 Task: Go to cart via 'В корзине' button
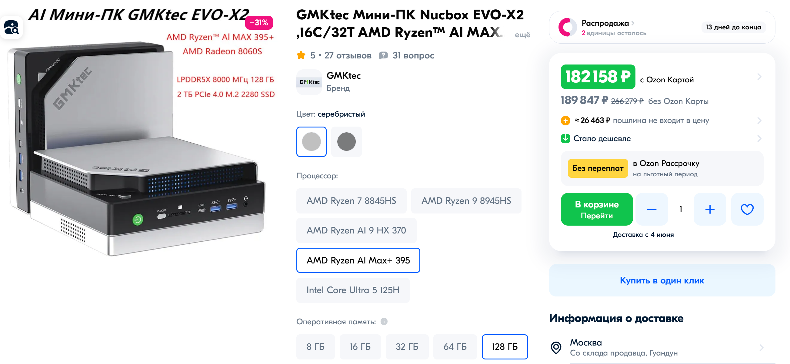pyautogui.click(x=596, y=209)
